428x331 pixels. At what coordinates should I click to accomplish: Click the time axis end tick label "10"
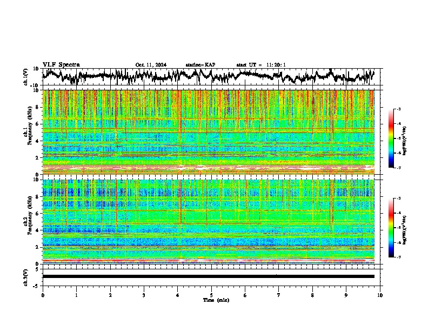[380, 295]
